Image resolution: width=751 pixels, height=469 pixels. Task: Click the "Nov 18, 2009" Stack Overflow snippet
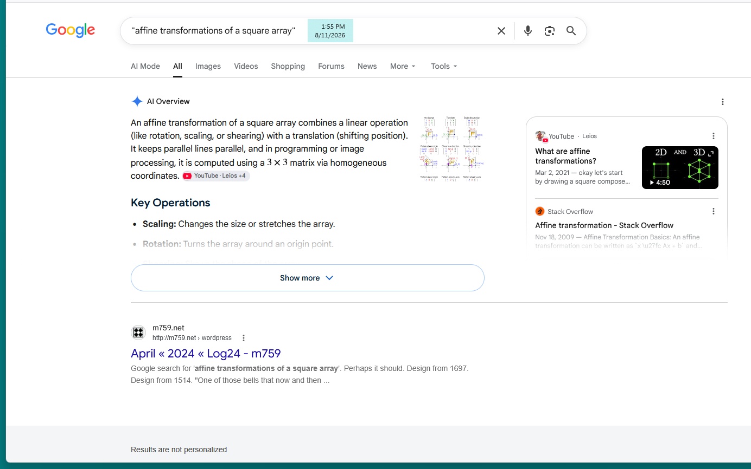point(618,242)
